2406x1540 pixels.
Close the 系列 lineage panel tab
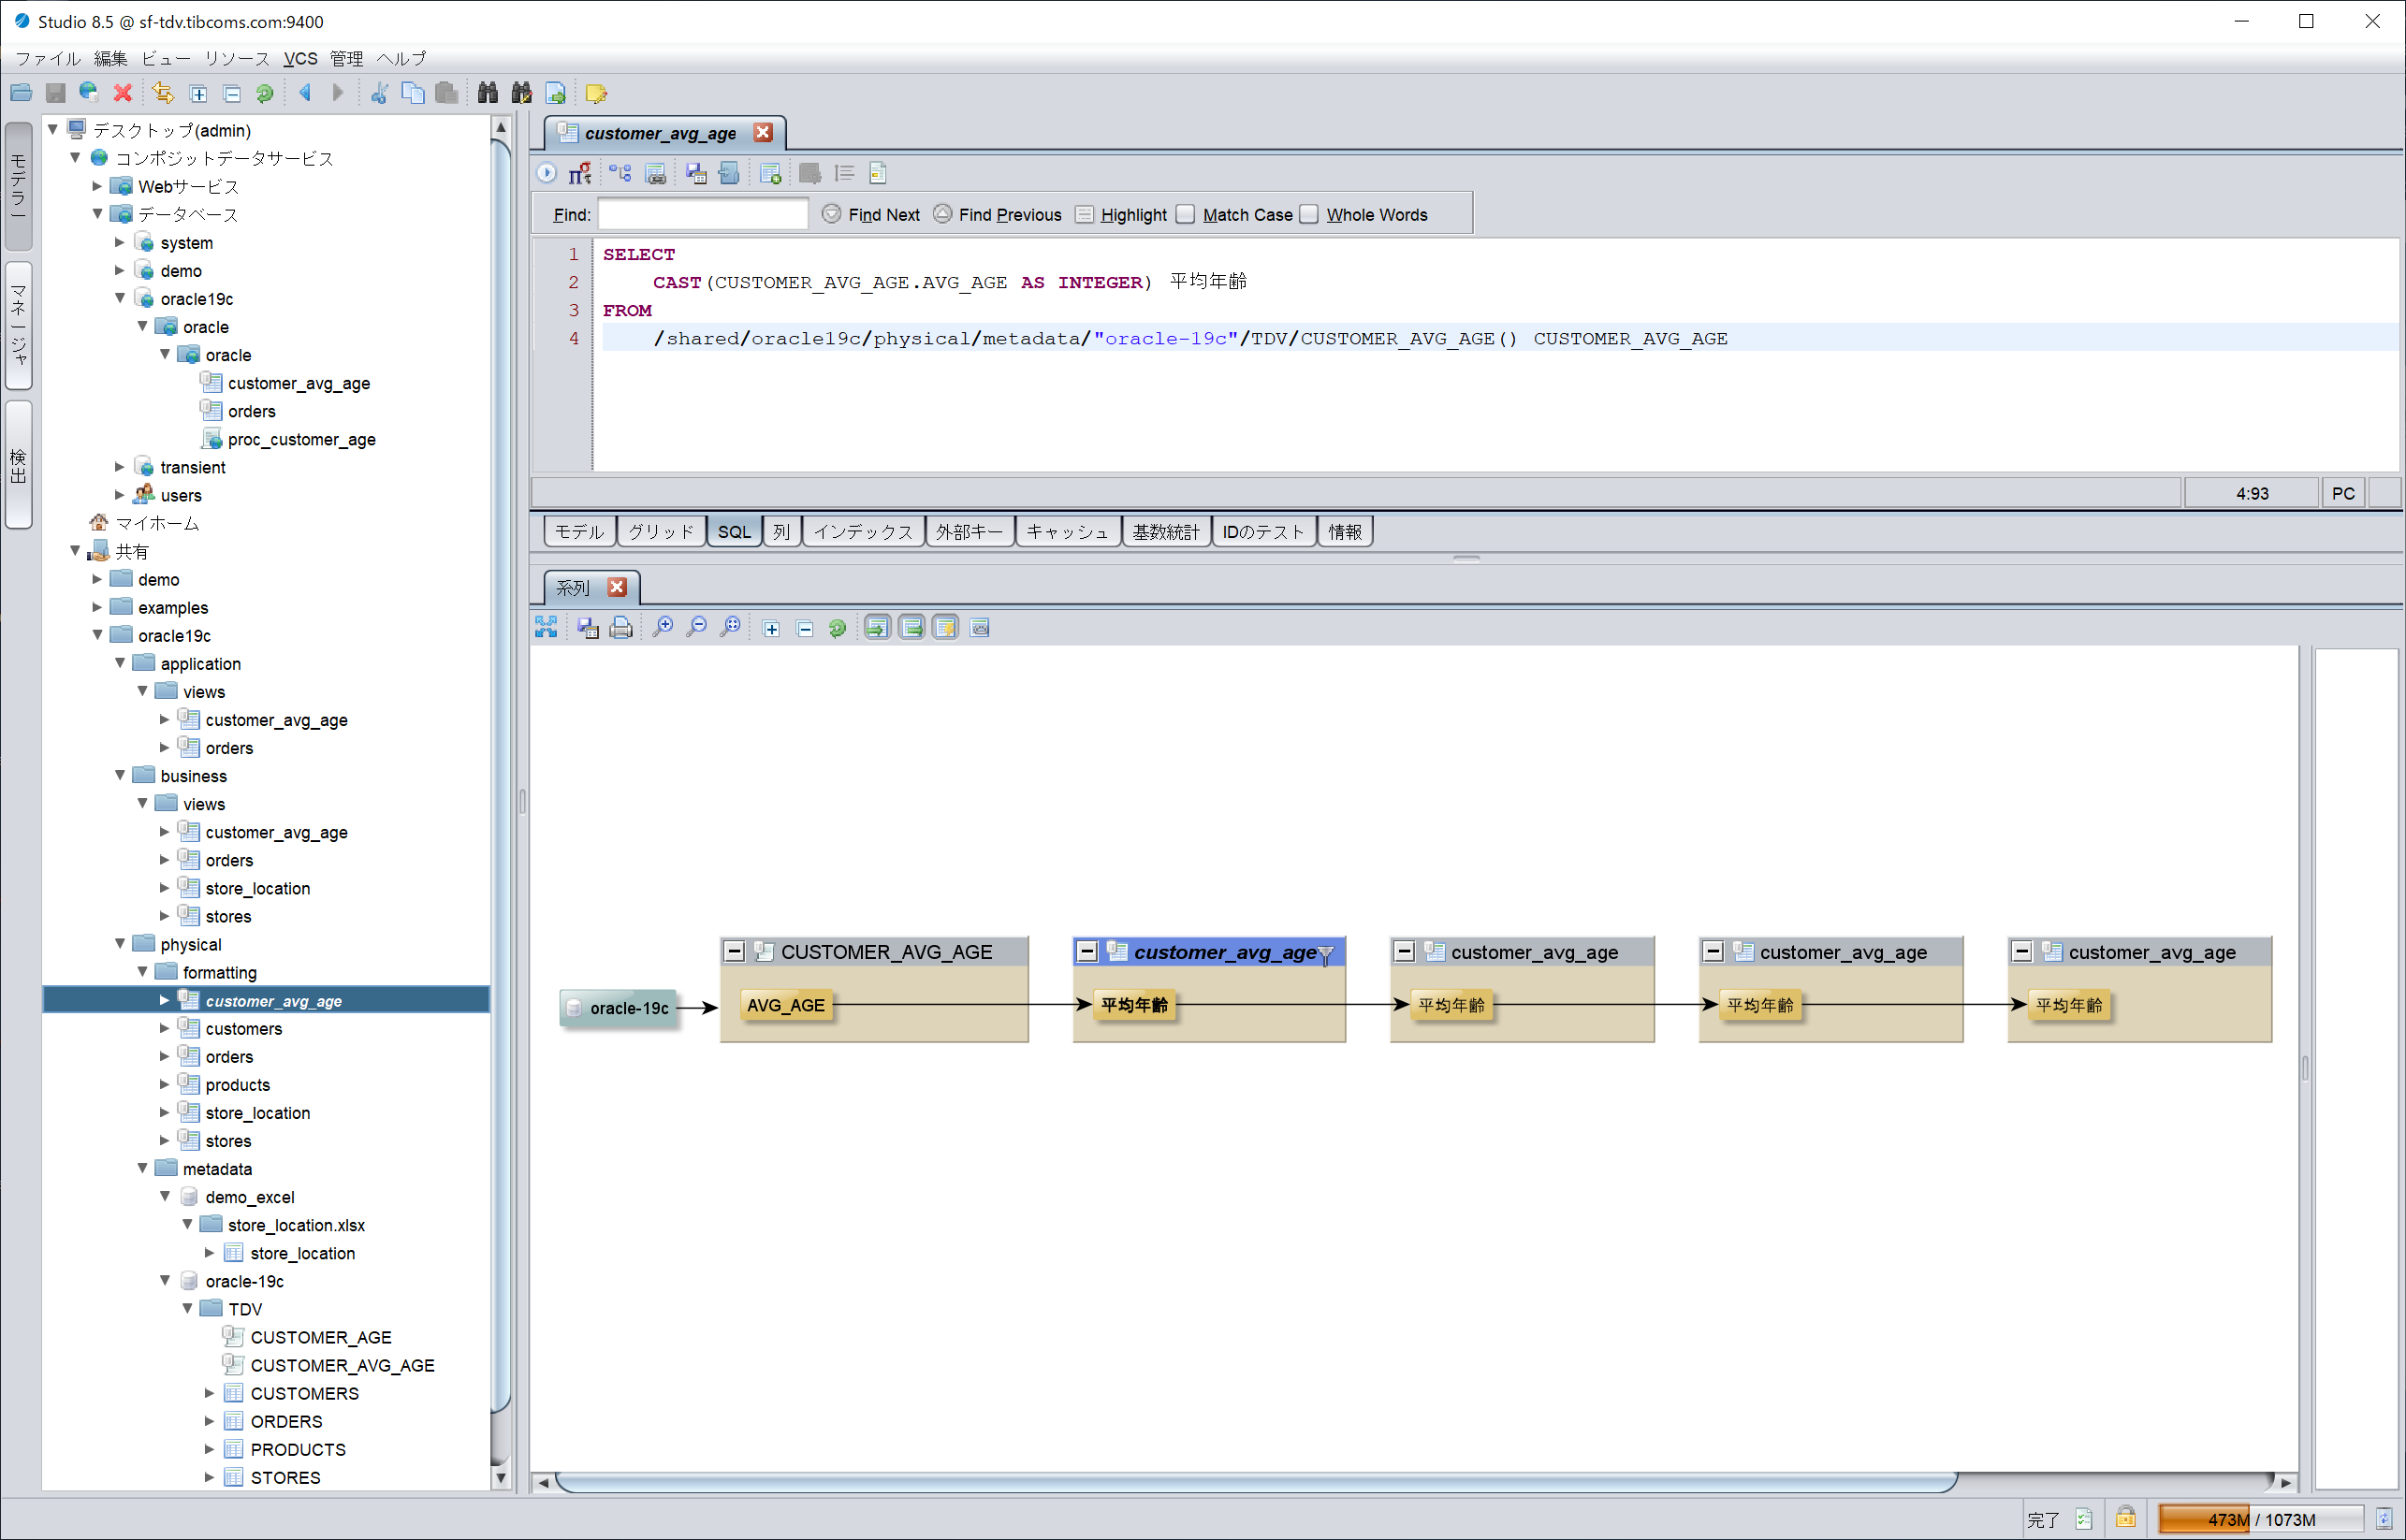[617, 587]
